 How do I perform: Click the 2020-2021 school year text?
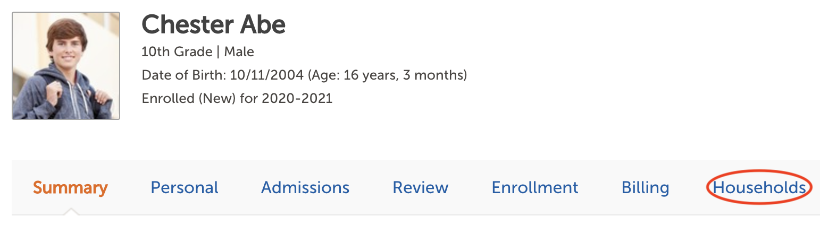[x=297, y=99]
